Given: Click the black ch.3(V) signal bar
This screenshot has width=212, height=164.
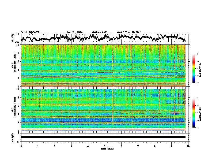Looking at the screenshot, I should pos(103,137).
